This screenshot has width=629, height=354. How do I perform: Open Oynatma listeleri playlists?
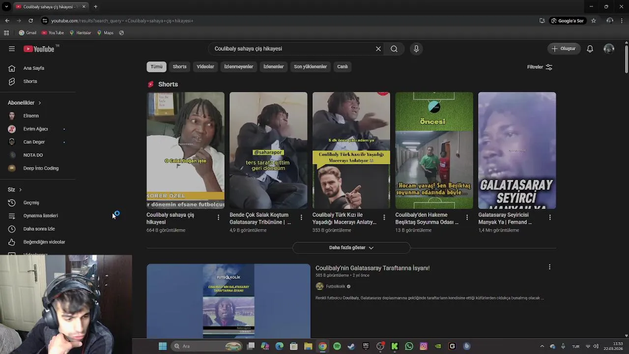pyautogui.click(x=40, y=216)
